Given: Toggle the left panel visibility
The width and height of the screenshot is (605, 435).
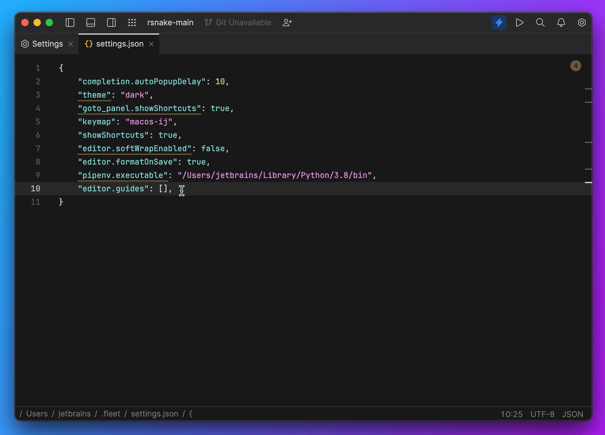Looking at the screenshot, I should click(70, 22).
